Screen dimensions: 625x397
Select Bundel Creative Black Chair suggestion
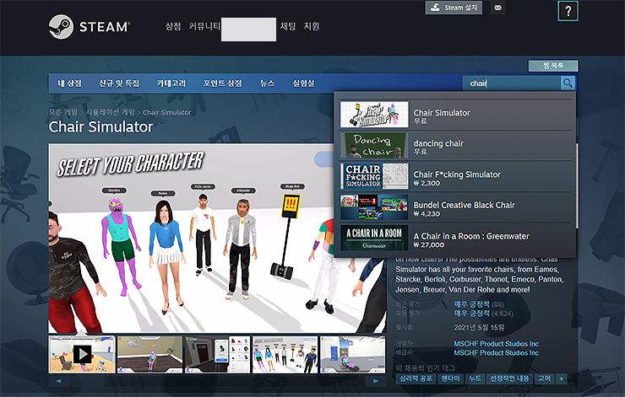pyautogui.click(x=454, y=207)
